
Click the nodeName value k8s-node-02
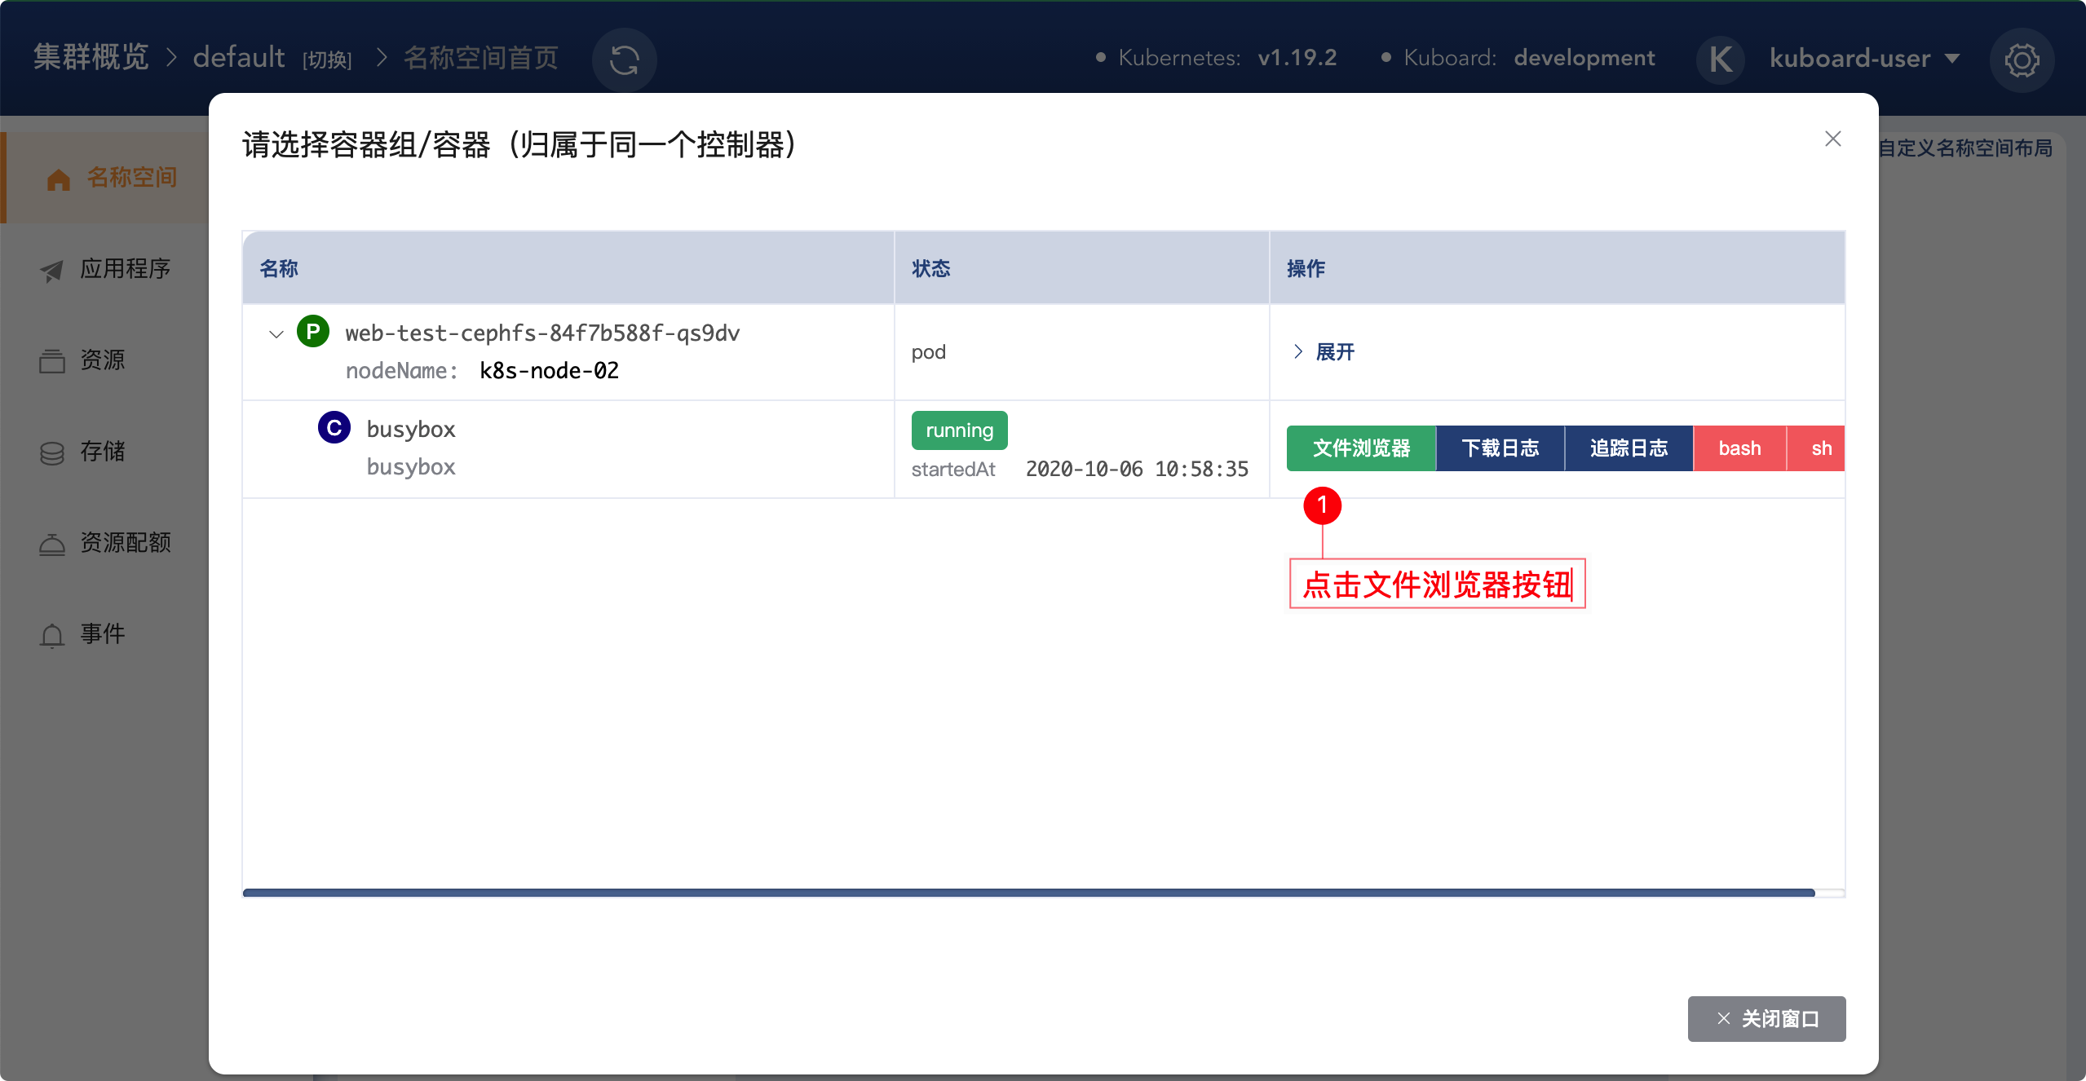549,371
